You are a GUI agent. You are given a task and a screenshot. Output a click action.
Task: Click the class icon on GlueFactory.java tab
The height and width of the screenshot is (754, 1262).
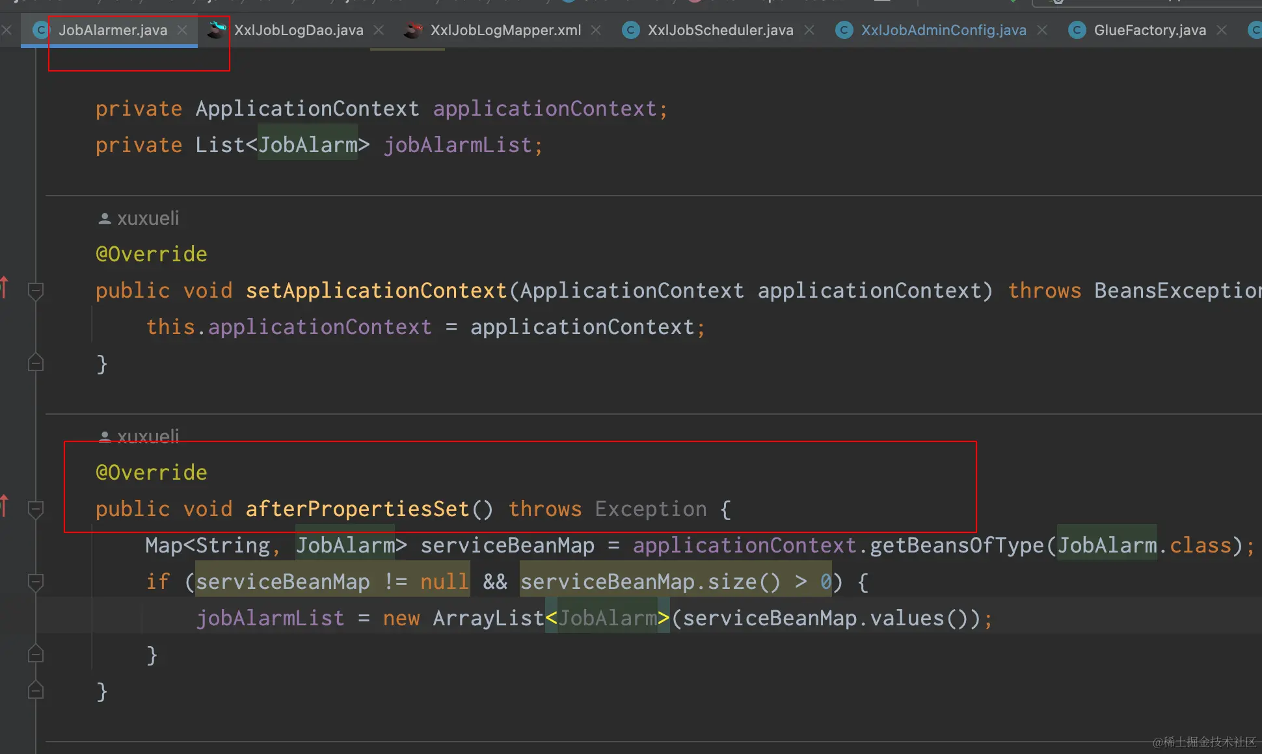(1077, 30)
